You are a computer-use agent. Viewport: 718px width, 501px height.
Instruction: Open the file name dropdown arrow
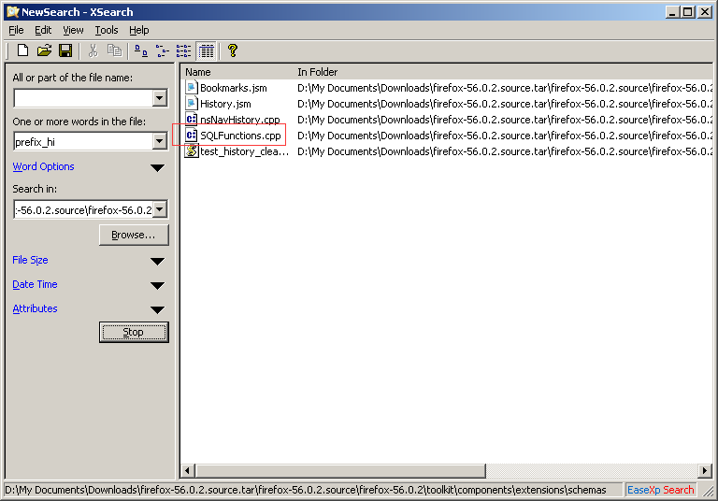tap(159, 97)
